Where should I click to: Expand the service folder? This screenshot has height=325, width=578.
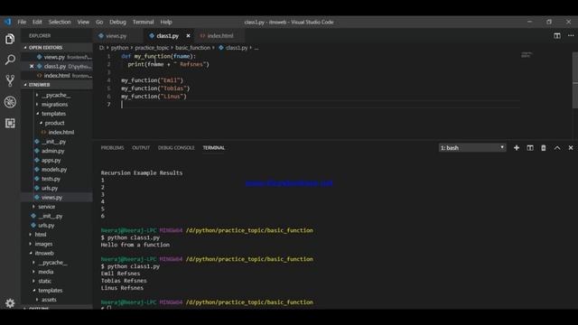[x=46, y=207]
